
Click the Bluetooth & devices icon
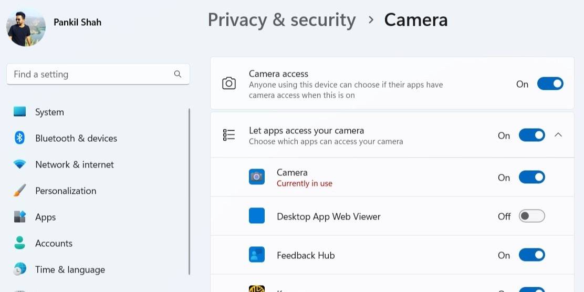[20, 138]
